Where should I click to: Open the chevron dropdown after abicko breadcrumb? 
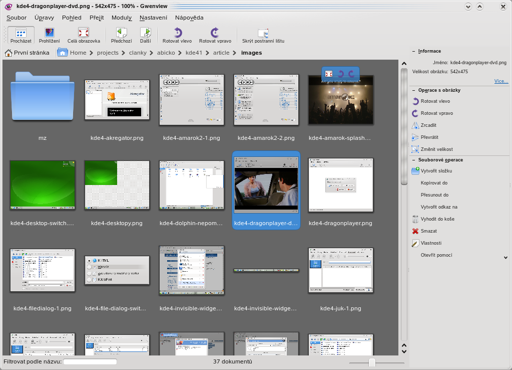point(180,53)
